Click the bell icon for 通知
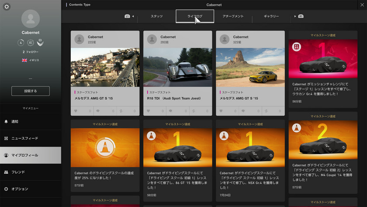This screenshot has width=367, height=207. tap(6, 121)
